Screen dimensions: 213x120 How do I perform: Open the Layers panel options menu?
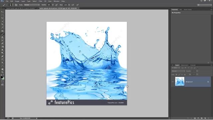pos(211,65)
